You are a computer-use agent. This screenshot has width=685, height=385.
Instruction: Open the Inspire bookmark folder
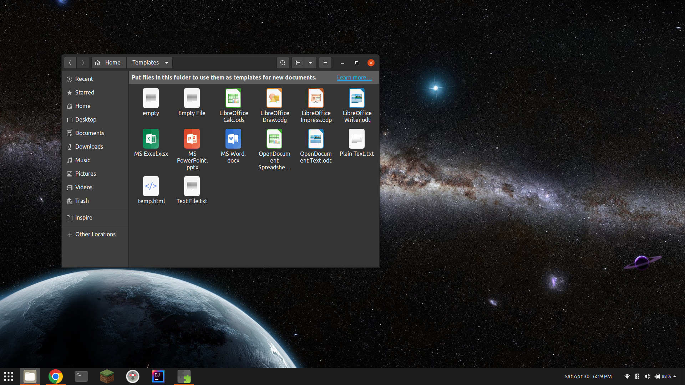click(95, 217)
